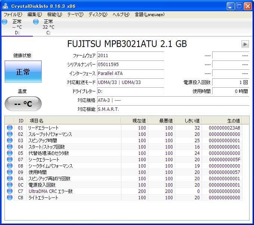Click status orb for ID 0A スピンアップ再試行回数
The height and width of the screenshot is (225, 254).
(x=10, y=178)
